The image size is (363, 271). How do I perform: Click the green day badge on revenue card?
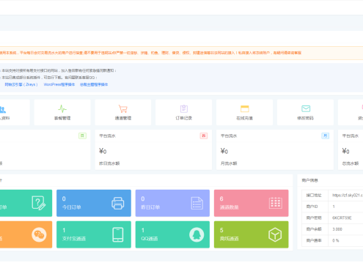click(x=82, y=135)
